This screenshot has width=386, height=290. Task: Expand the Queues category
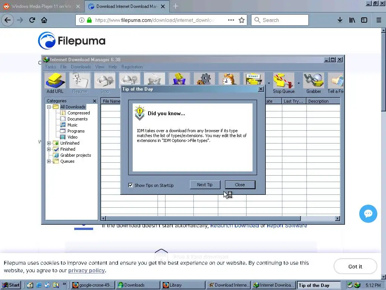point(49,162)
